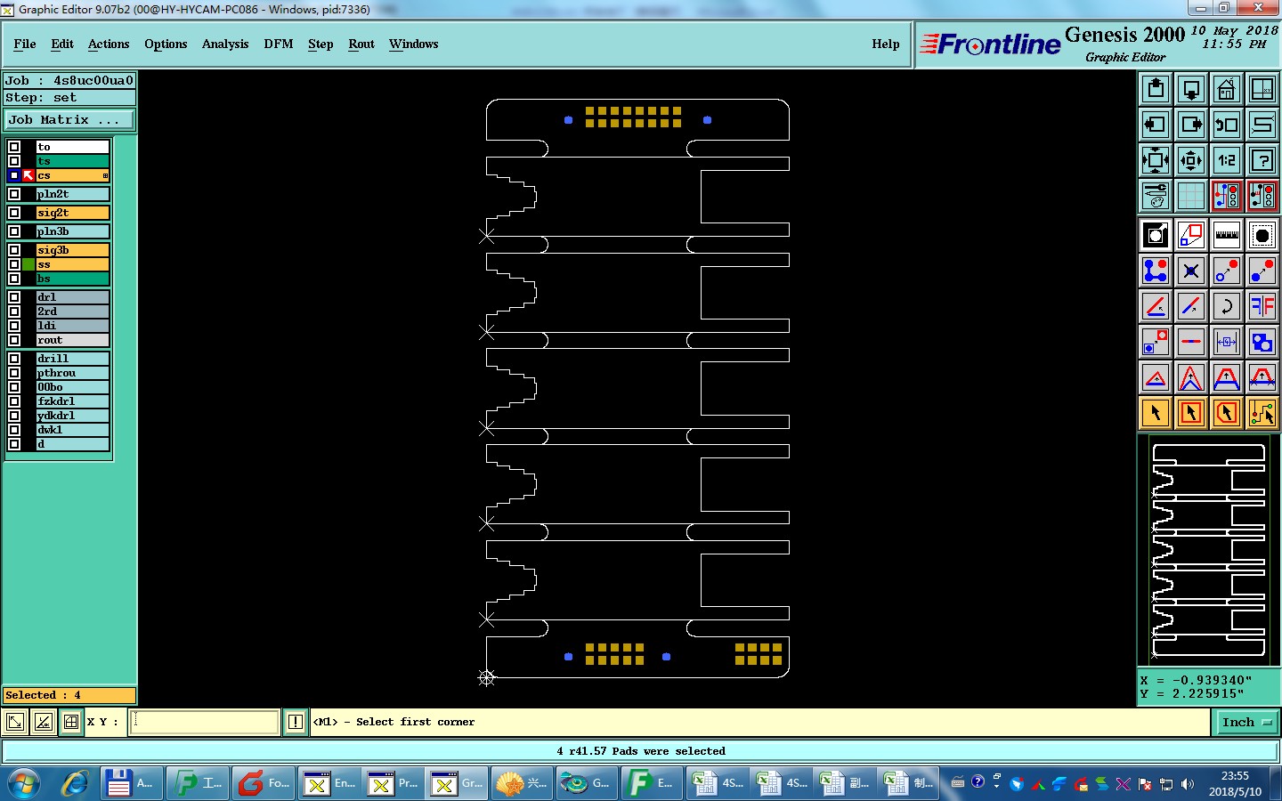Open the File menu

[25, 44]
